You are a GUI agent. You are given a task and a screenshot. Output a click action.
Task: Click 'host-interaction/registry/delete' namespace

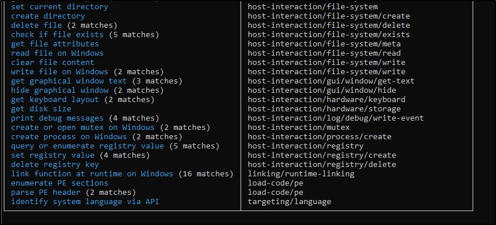point(322,165)
